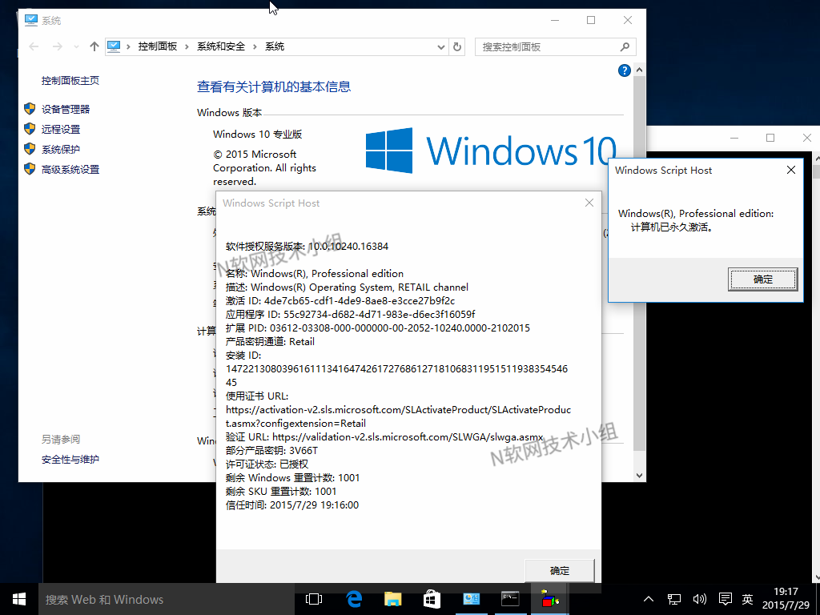Click the search magnifier in control panel
The height and width of the screenshot is (615, 820).
pyautogui.click(x=625, y=47)
